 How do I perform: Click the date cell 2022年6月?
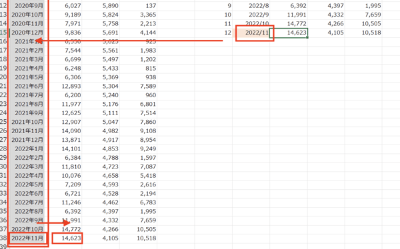tap(27, 193)
